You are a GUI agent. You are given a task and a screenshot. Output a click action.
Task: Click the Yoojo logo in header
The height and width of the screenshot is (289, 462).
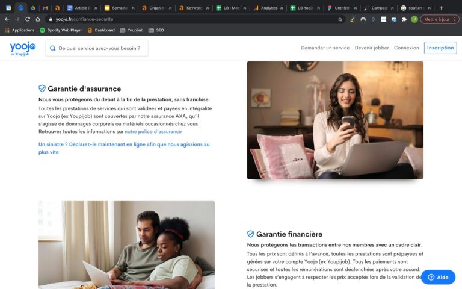click(23, 48)
